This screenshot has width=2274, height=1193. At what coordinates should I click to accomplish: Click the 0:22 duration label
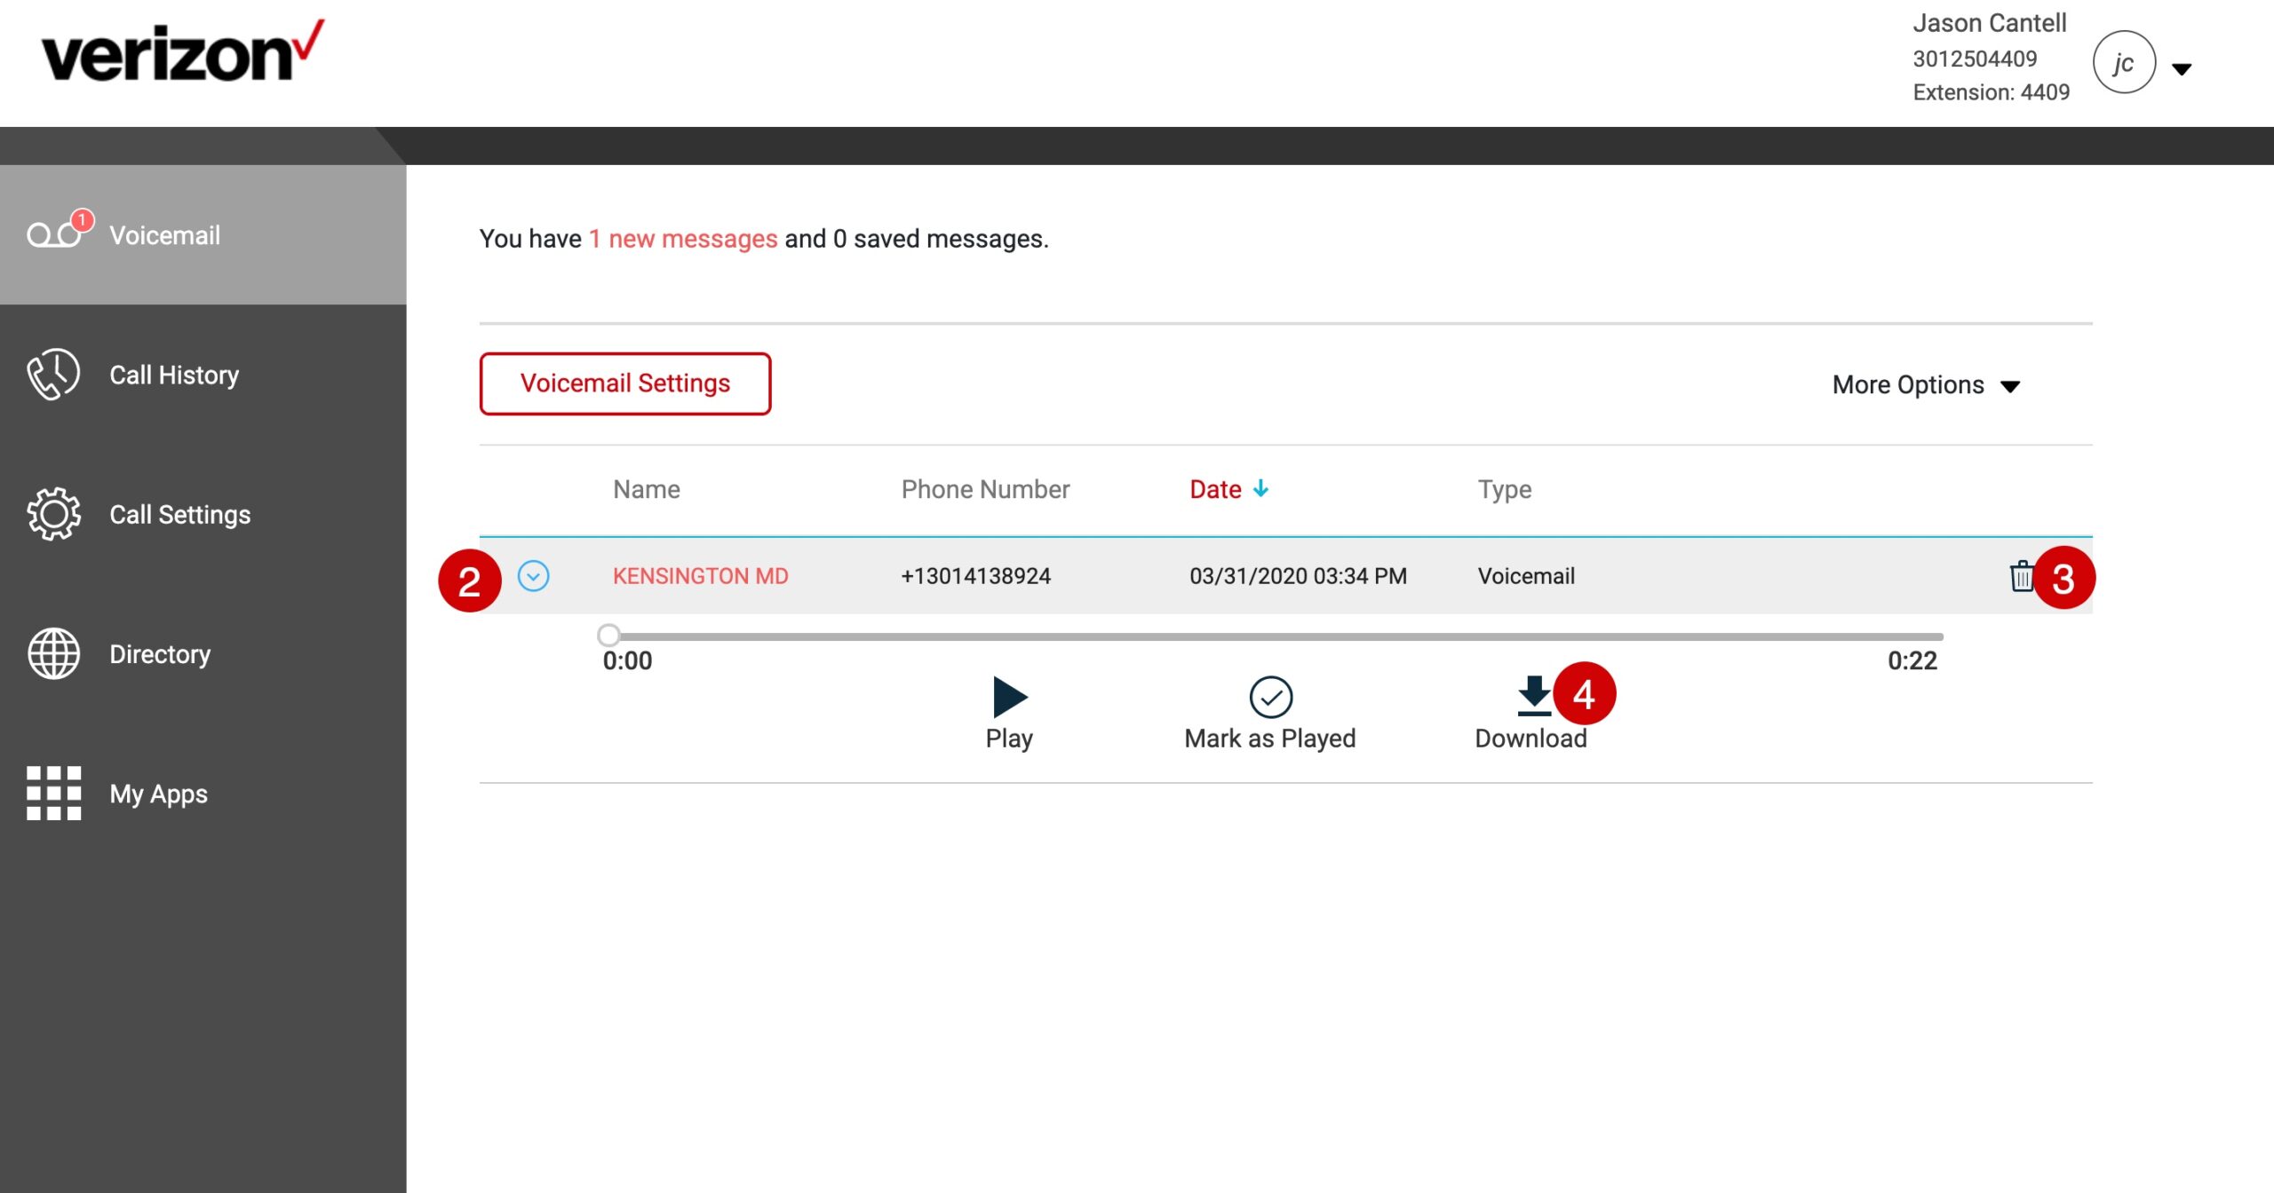tap(1912, 660)
